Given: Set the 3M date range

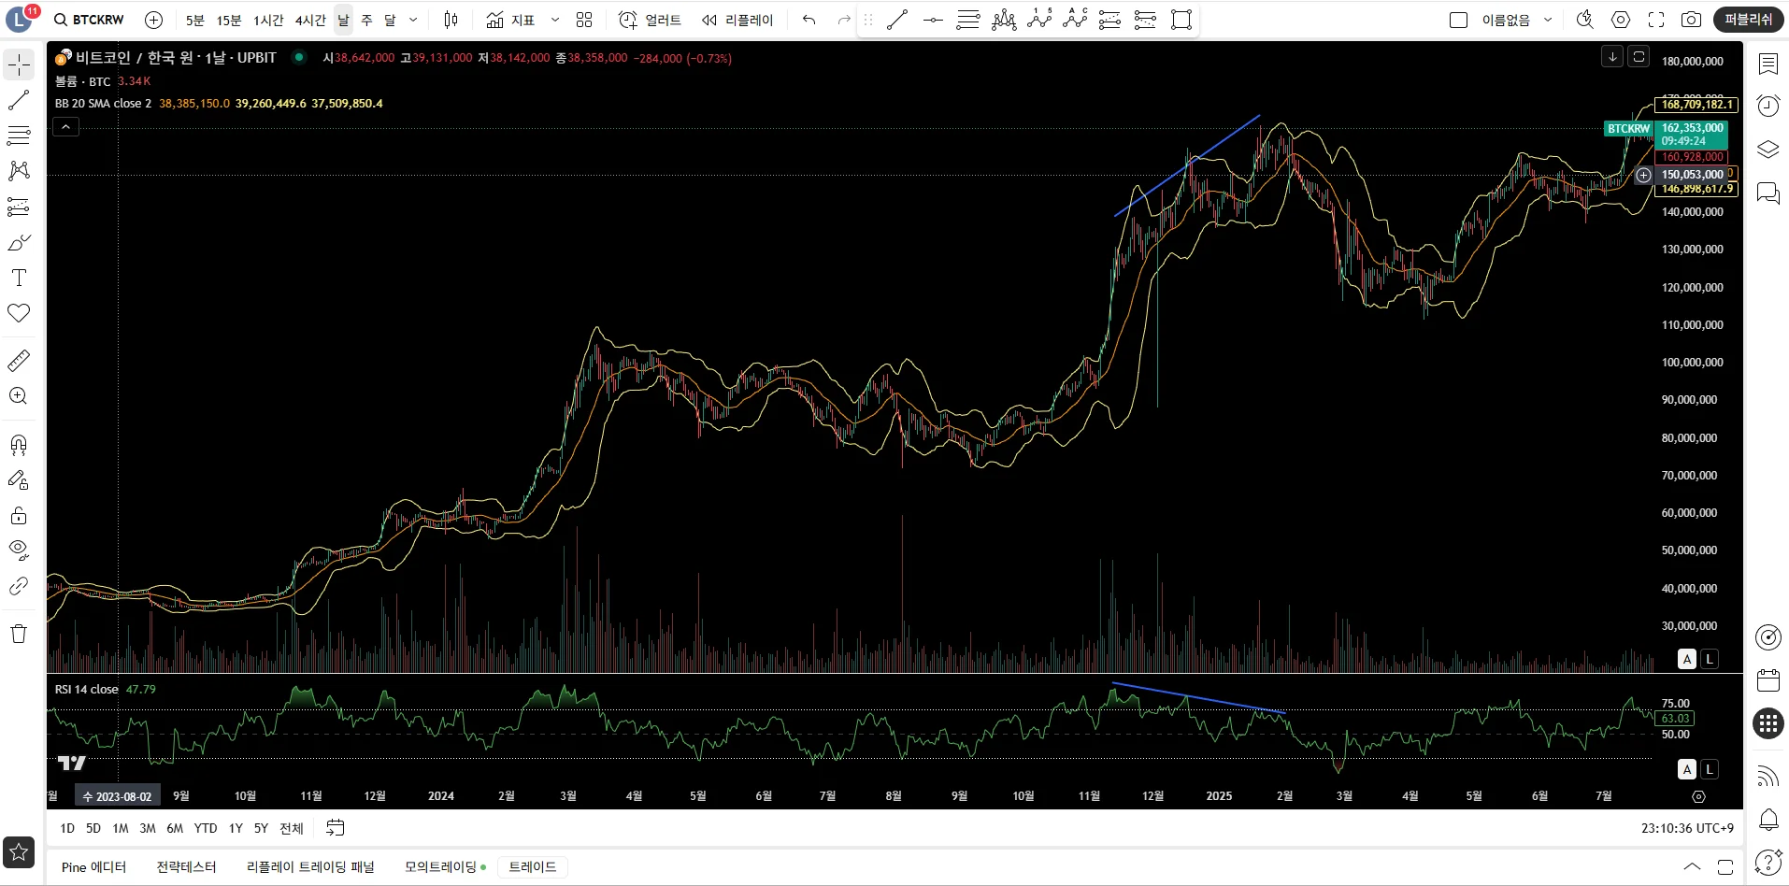Looking at the screenshot, I should 148,828.
